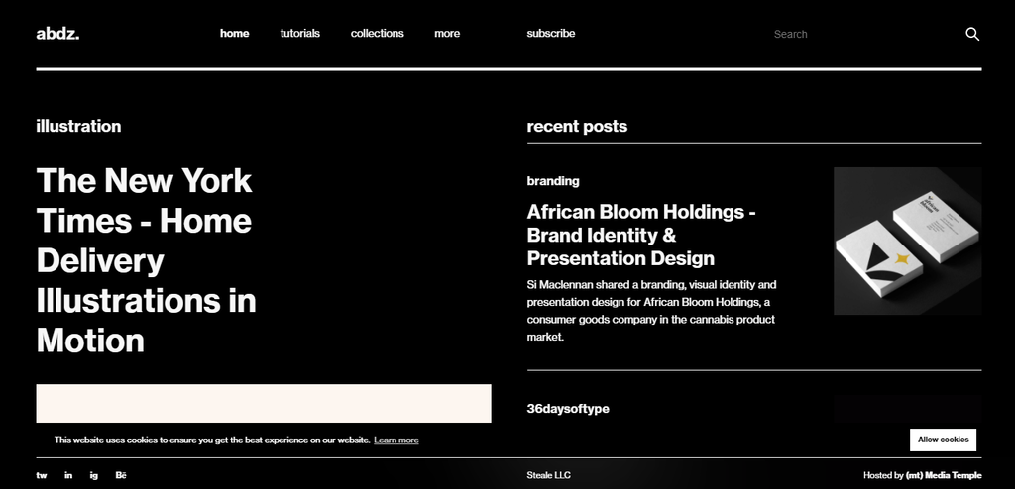Open the LinkedIn 'in' footer link
This screenshot has width=1015, height=489.
pyautogui.click(x=68, y=475)
